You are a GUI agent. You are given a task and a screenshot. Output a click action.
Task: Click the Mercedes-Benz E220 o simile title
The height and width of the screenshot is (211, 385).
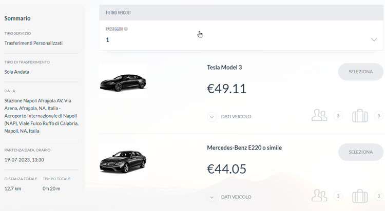(244, 148)
